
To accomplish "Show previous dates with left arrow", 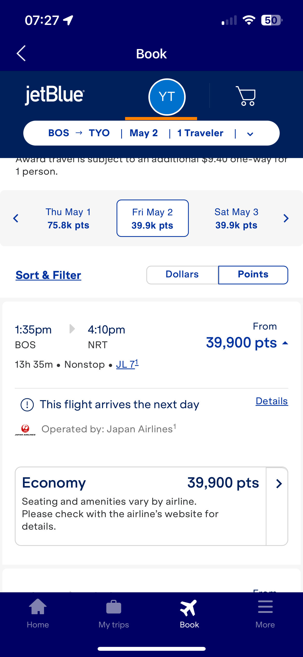I will point(16,218).
